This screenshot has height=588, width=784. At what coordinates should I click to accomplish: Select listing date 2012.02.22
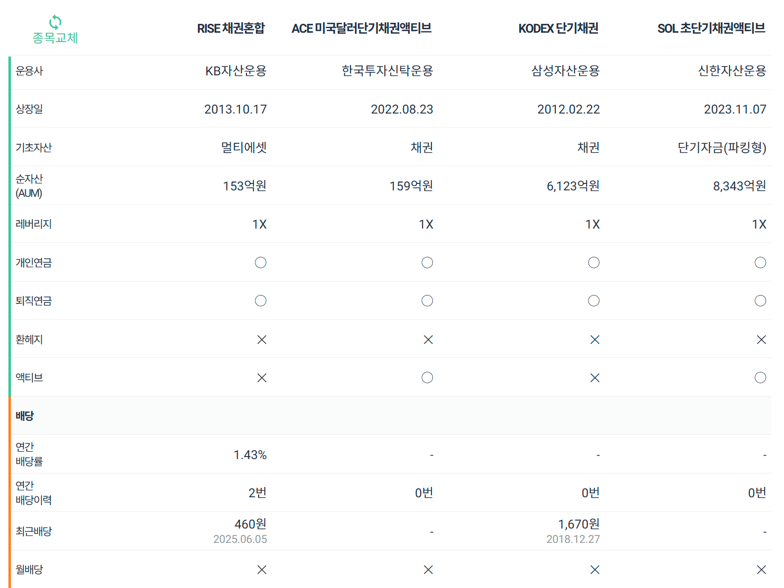click(569, 109)
